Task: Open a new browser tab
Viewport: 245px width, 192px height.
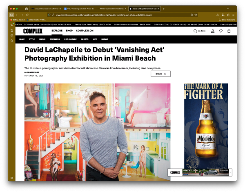Action: 164,9
